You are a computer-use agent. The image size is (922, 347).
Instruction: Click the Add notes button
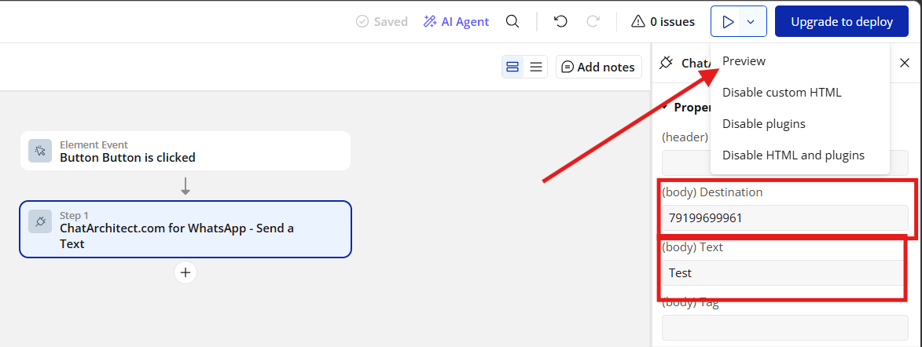coord(599,67)
